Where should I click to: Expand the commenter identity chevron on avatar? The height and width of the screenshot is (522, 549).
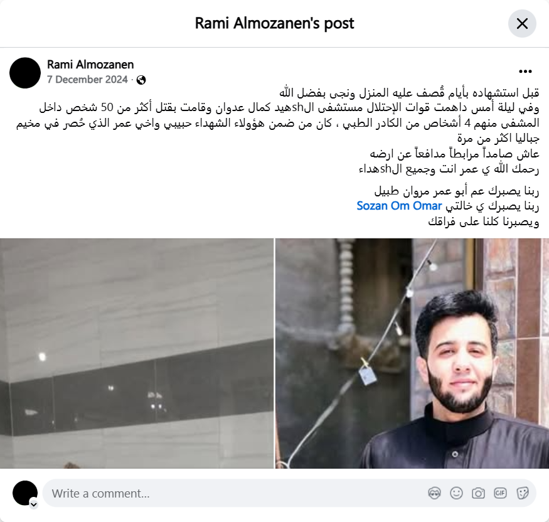tap(34, 504)
